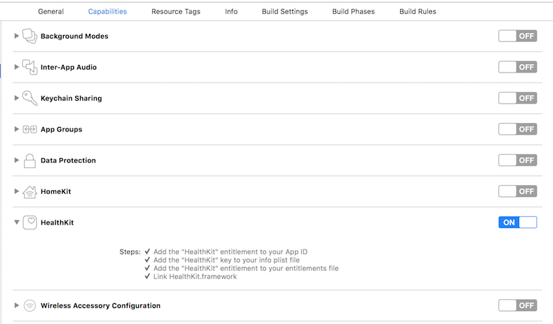Viewport: 553px width, 324px height.
Task: Expand the App Groups disclosure triangle
Action: click(x=17, y=129)
